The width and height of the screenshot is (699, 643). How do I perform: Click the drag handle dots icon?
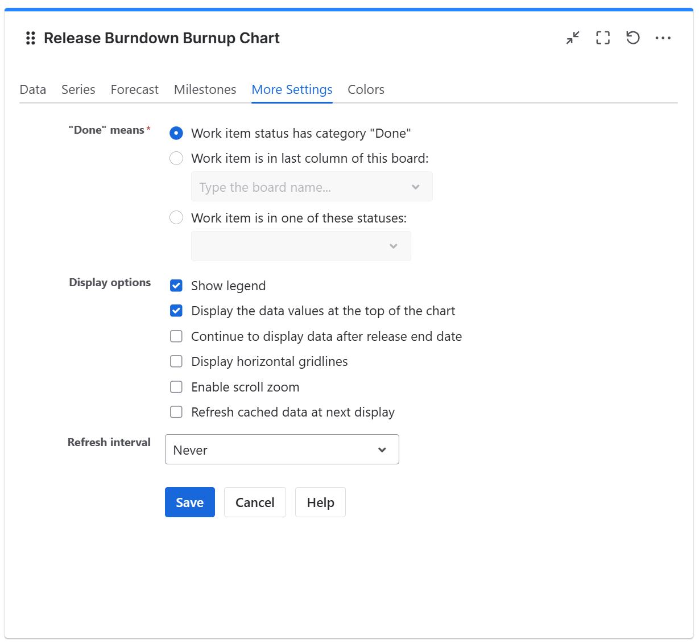30,38
